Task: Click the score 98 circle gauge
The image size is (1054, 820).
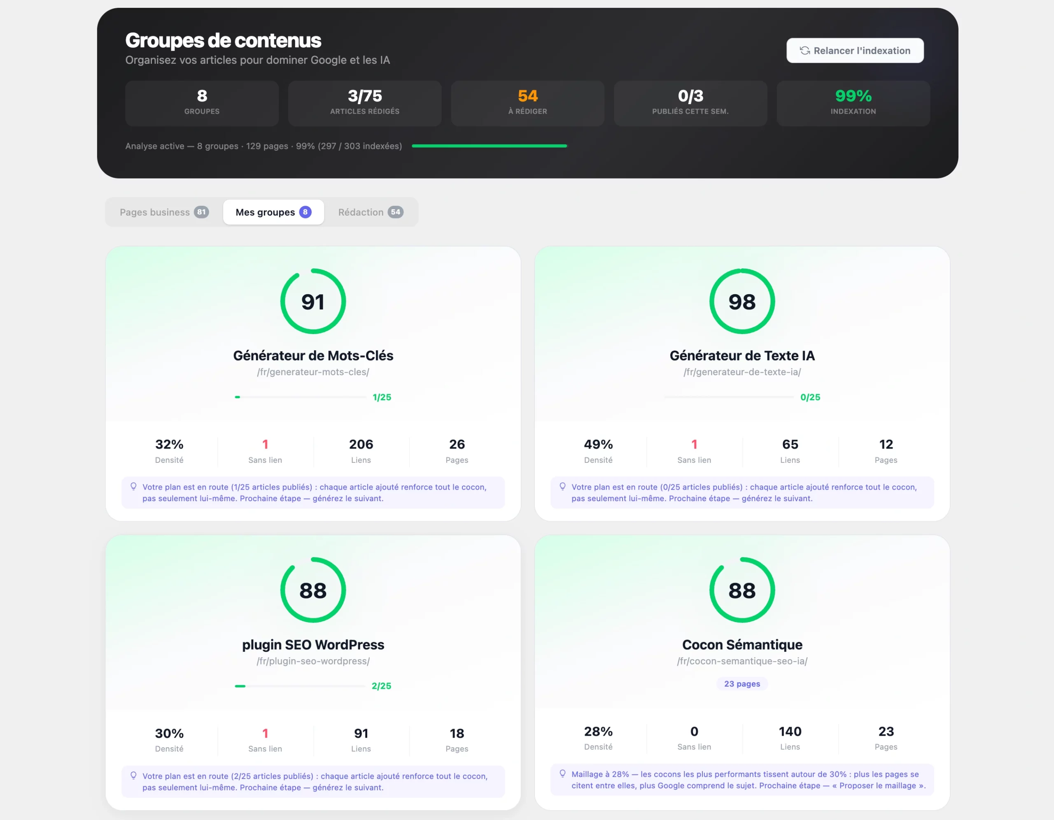Action: (x=742, y=302)
